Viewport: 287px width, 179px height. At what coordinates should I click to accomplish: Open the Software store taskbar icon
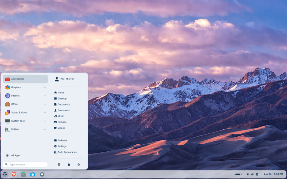point(33,174)
